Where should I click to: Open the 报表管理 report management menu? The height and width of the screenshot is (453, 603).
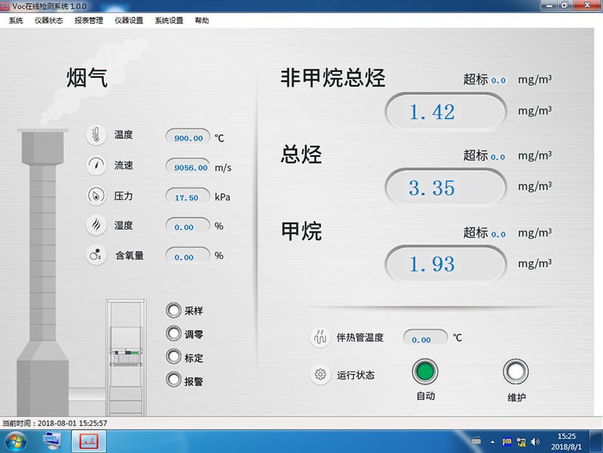point(89,20)
